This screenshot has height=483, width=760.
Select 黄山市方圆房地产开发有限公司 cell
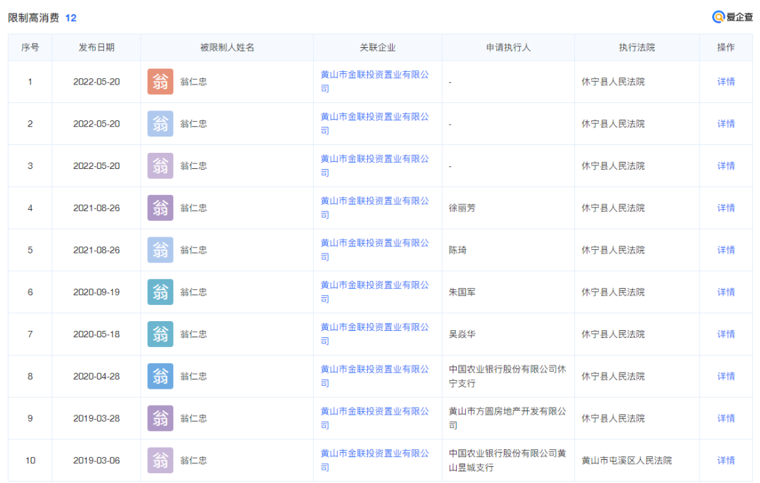coord(507,418)
